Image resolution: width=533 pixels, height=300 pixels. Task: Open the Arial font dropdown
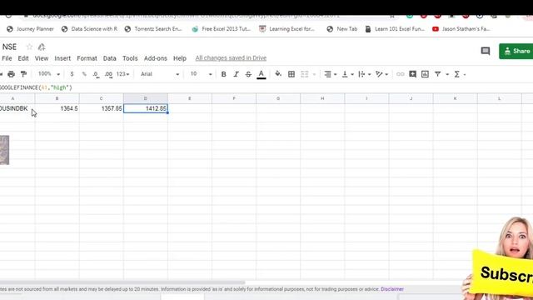click(160, 74)
